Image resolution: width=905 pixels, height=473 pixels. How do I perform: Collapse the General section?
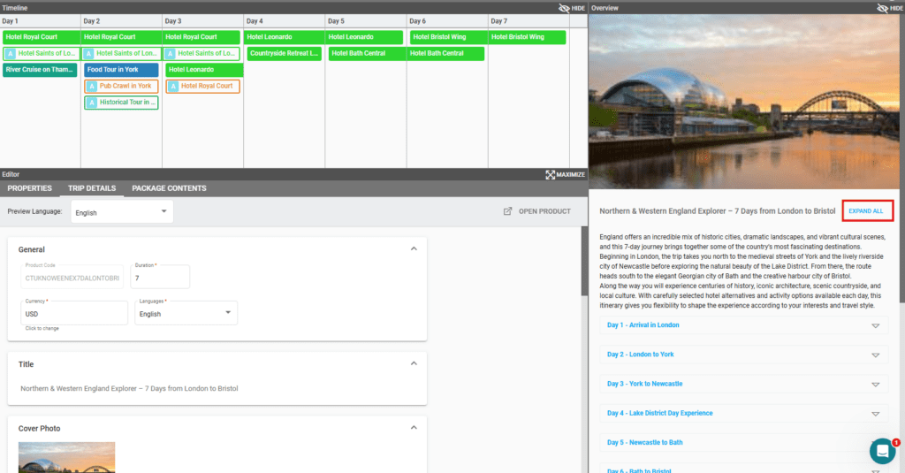click(414, 249)
